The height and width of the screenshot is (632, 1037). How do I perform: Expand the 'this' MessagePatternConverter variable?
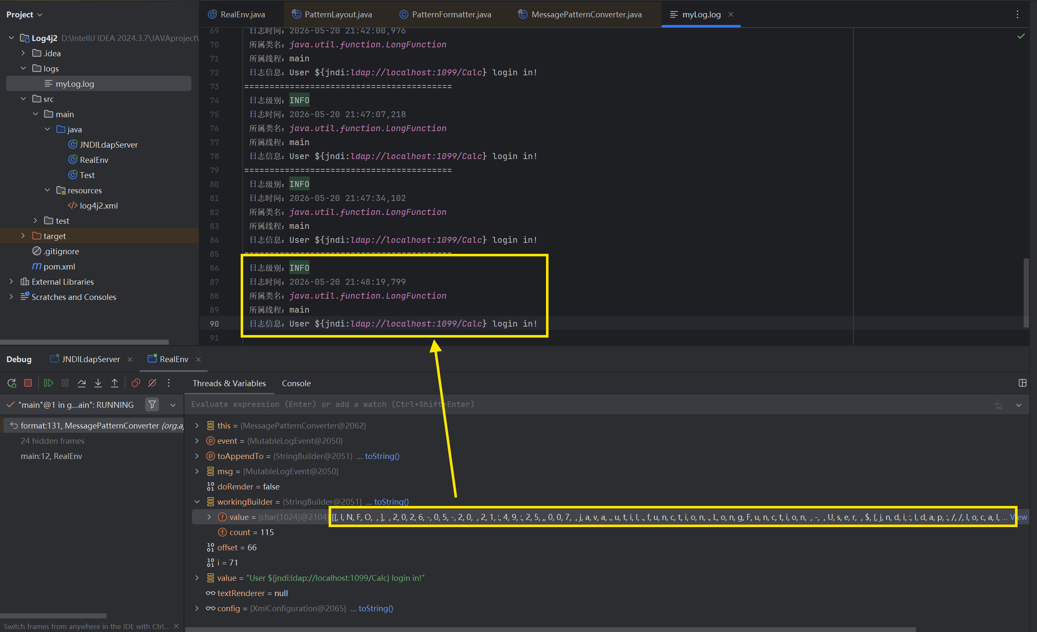pos(197,426)
